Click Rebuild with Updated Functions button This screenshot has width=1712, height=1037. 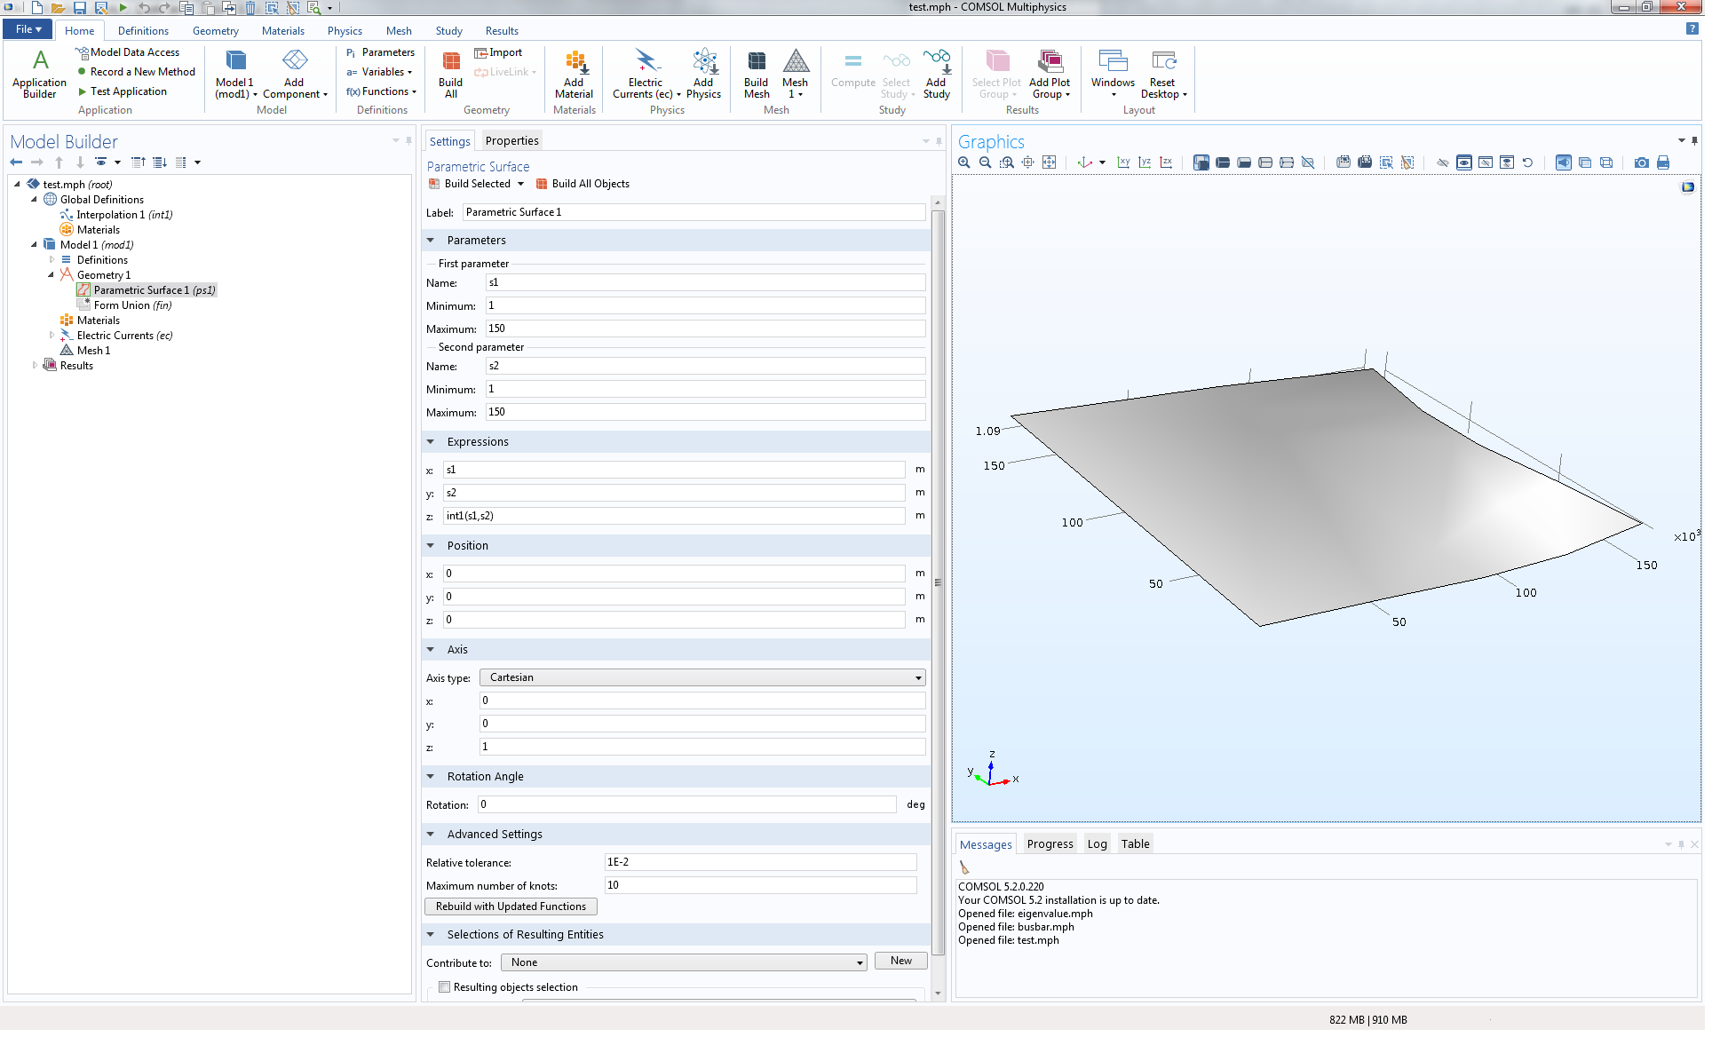511,906
